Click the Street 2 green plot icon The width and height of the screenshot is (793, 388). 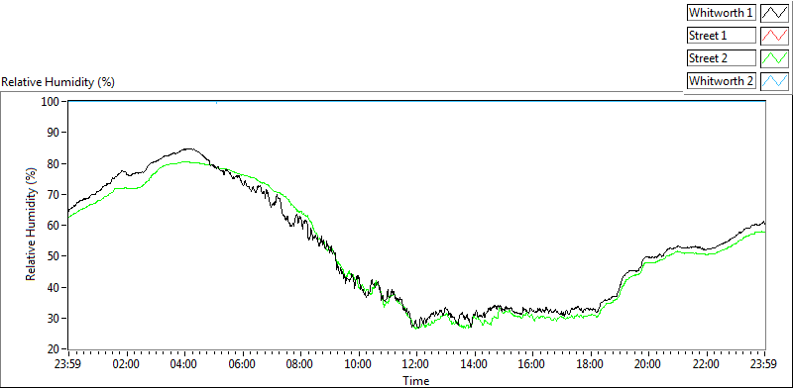point(774,58)
